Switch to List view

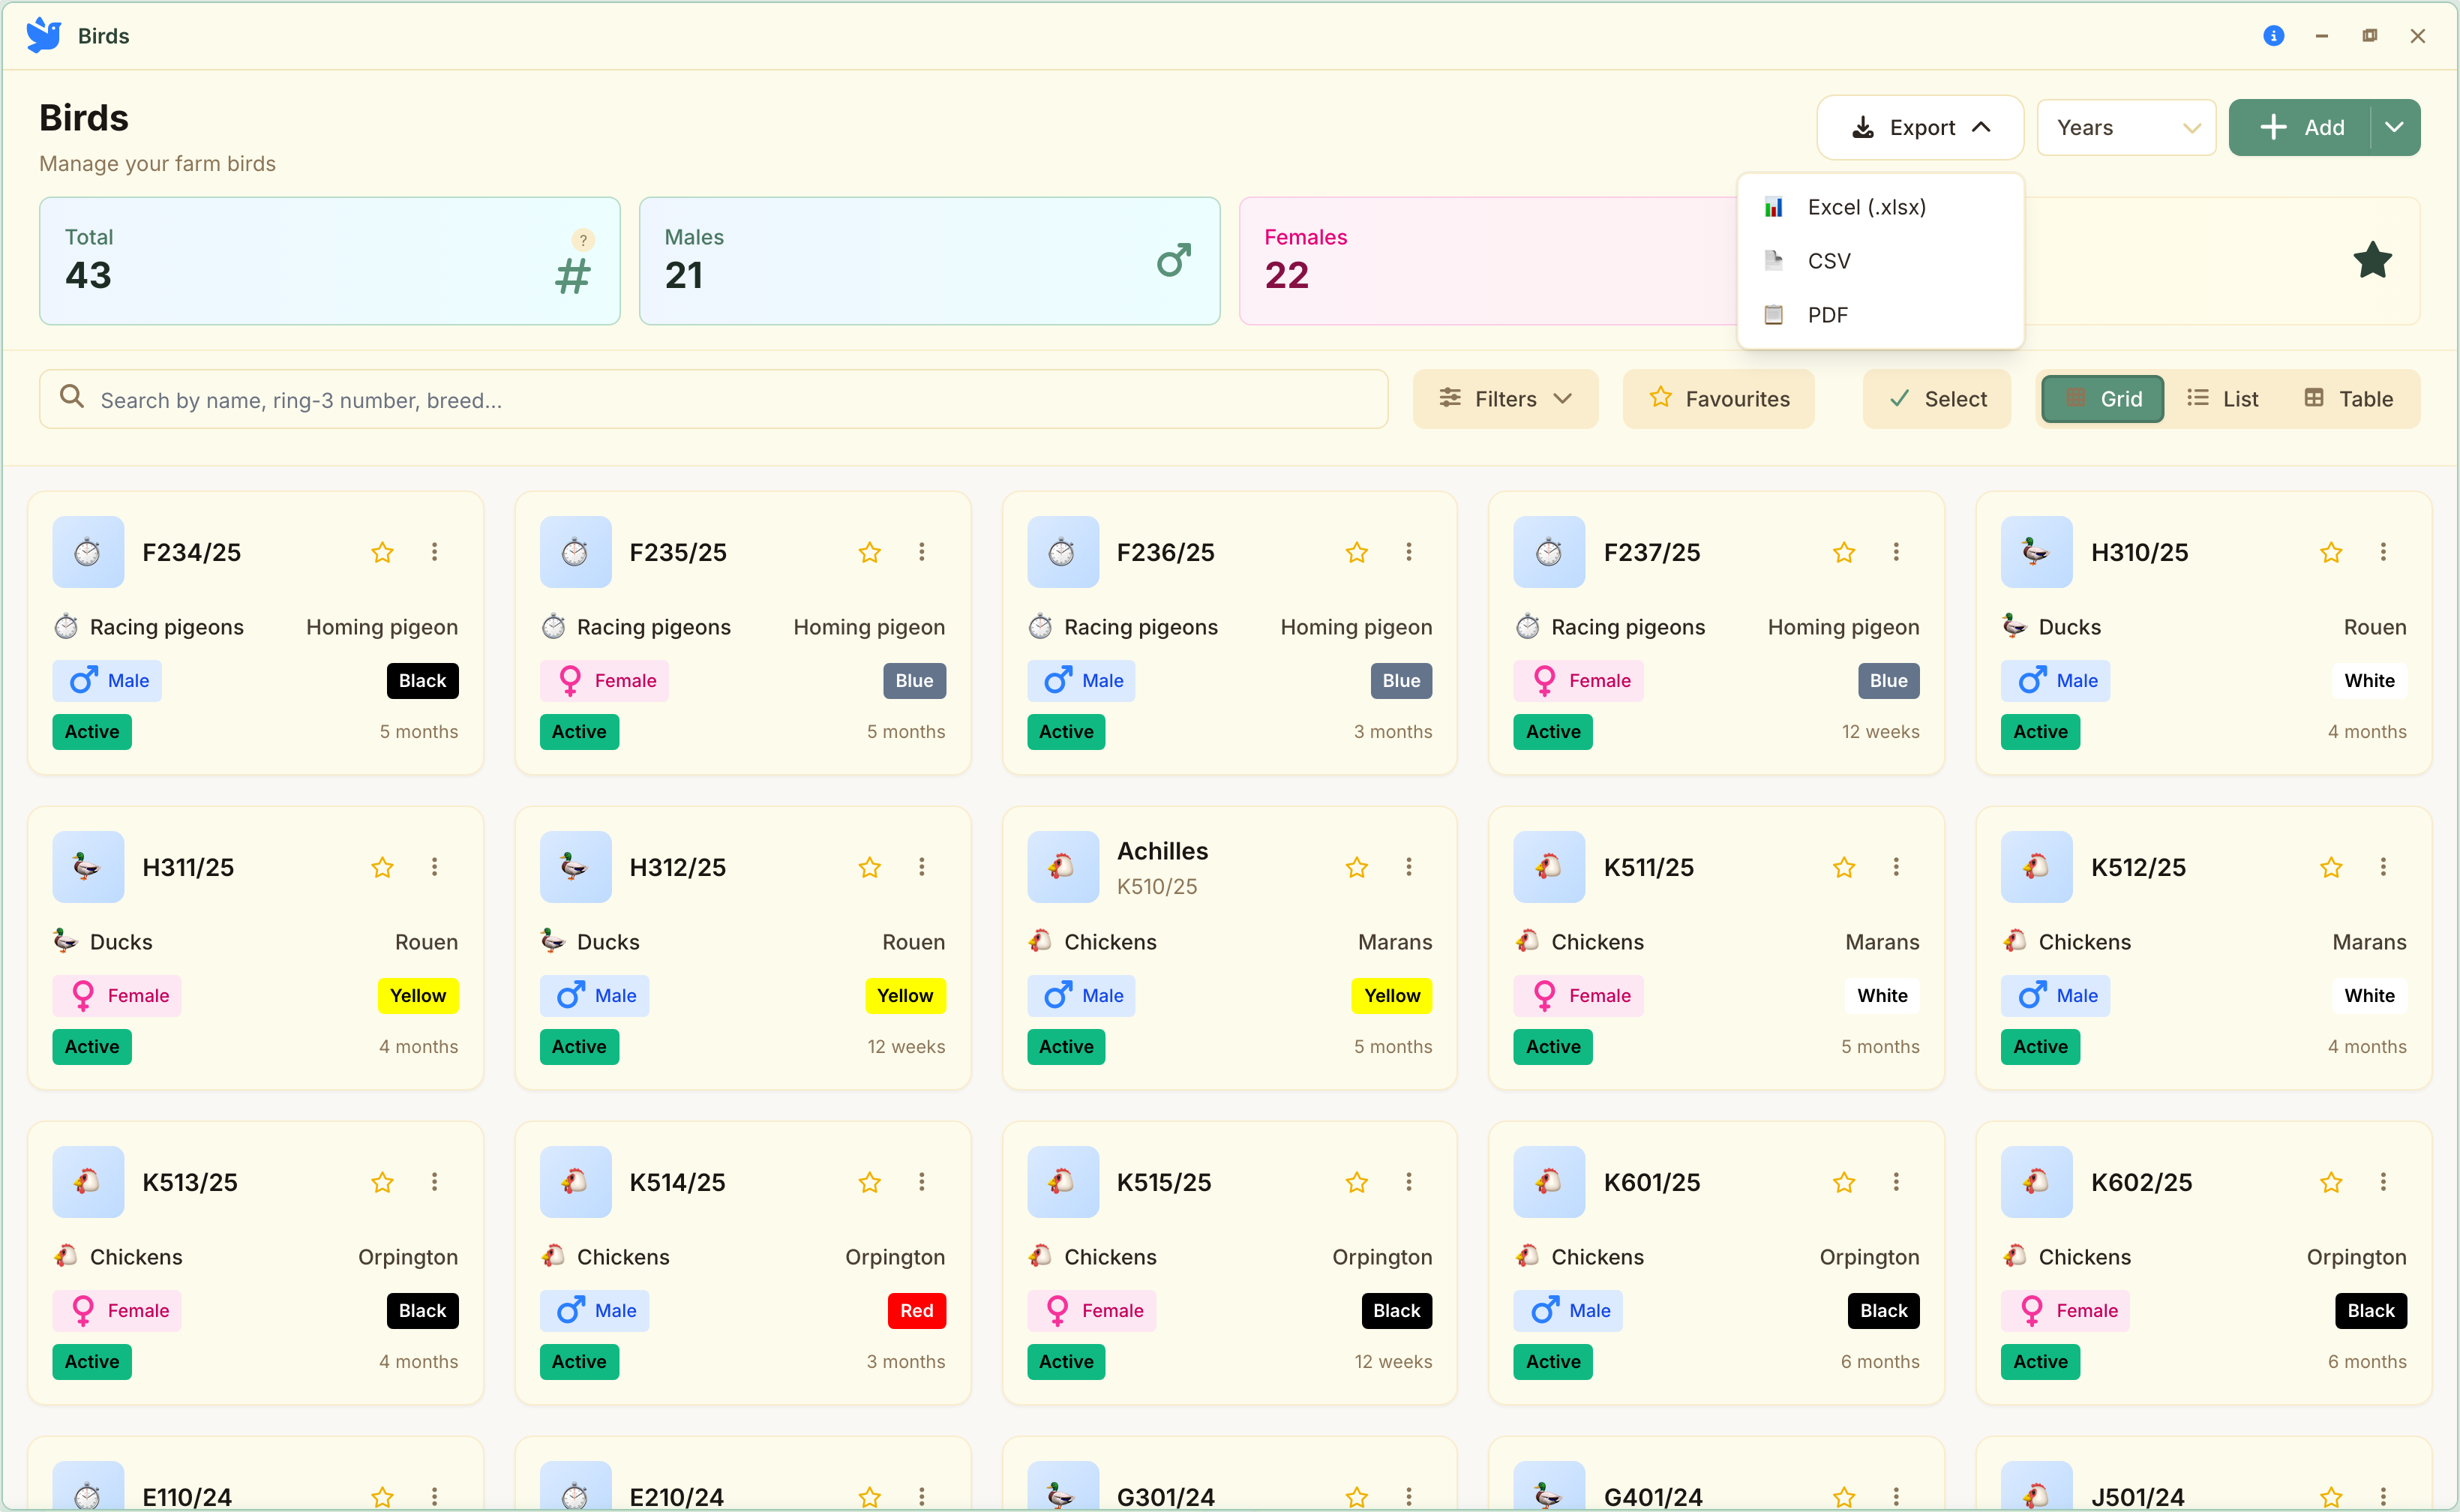click(2223, 399)
